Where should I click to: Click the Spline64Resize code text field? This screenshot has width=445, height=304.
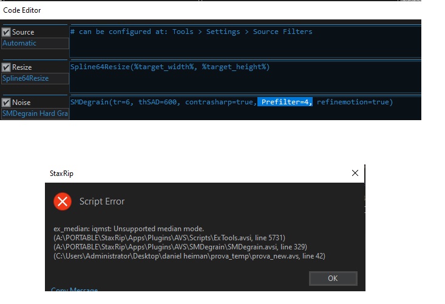245,76
